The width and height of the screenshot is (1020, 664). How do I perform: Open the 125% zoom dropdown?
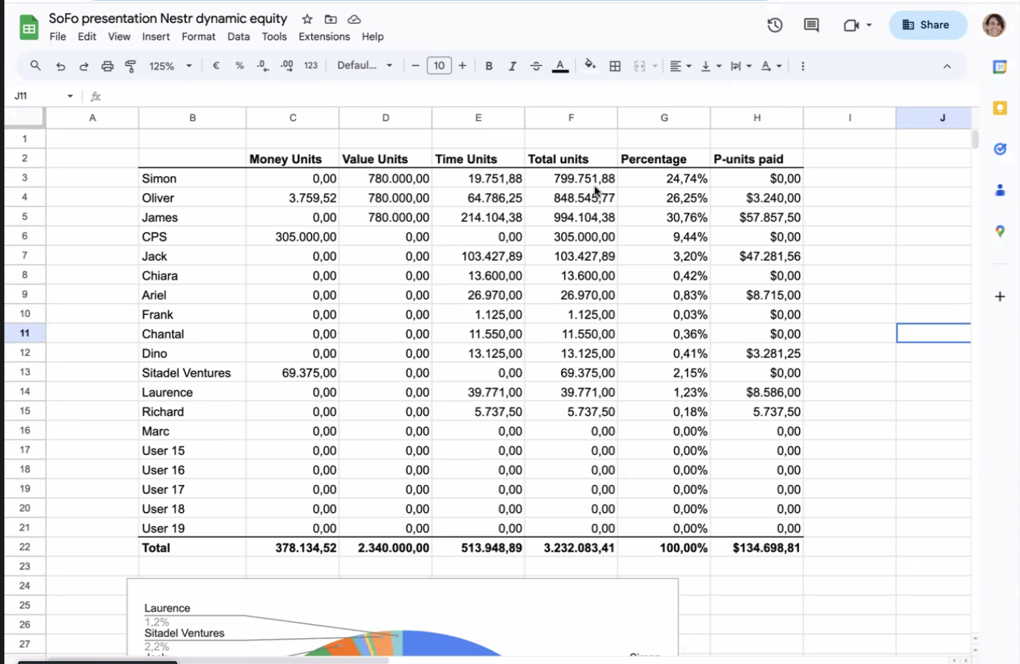[x=170, y=66]
